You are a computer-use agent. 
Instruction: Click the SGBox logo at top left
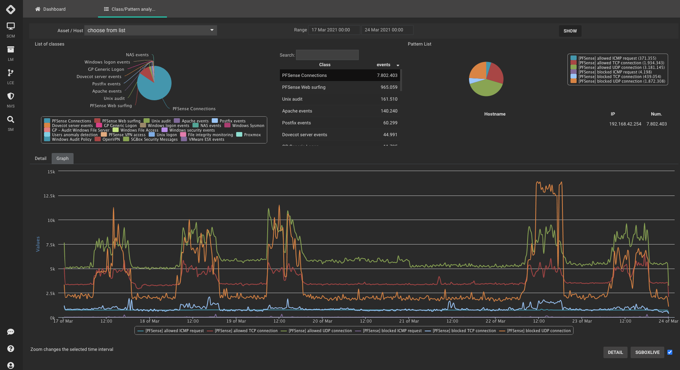[x=11, y=9]
